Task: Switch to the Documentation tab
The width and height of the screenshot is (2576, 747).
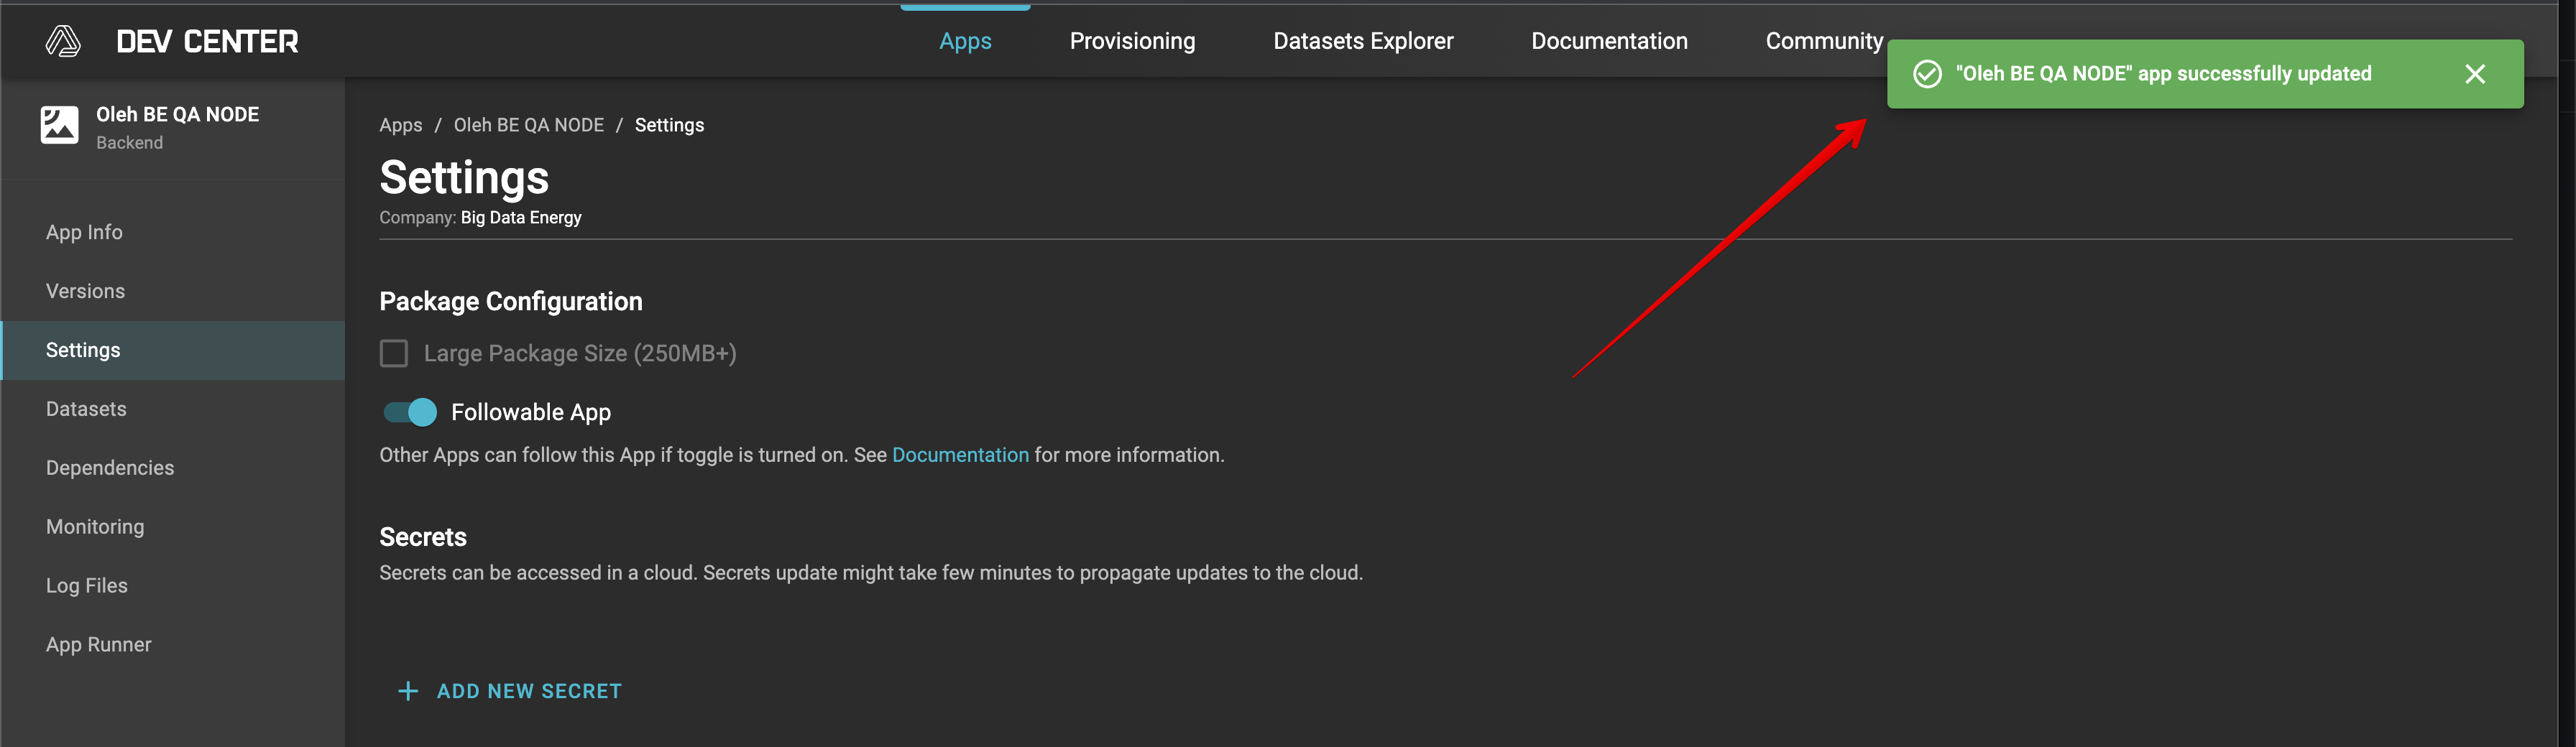Action: [x=1609, y=41]
